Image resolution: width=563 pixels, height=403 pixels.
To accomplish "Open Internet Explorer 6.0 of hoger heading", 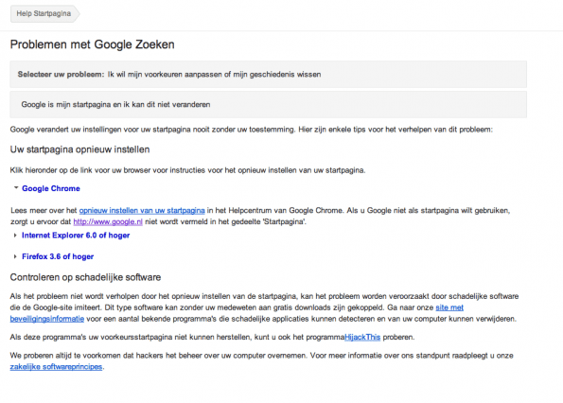I will tap(76, 236).
